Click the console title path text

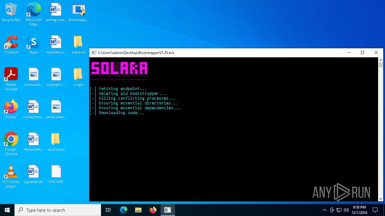click(x=136, y=52)
